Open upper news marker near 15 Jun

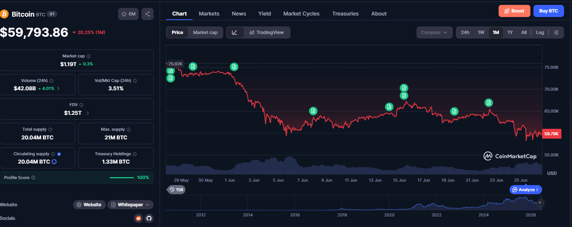404,88
